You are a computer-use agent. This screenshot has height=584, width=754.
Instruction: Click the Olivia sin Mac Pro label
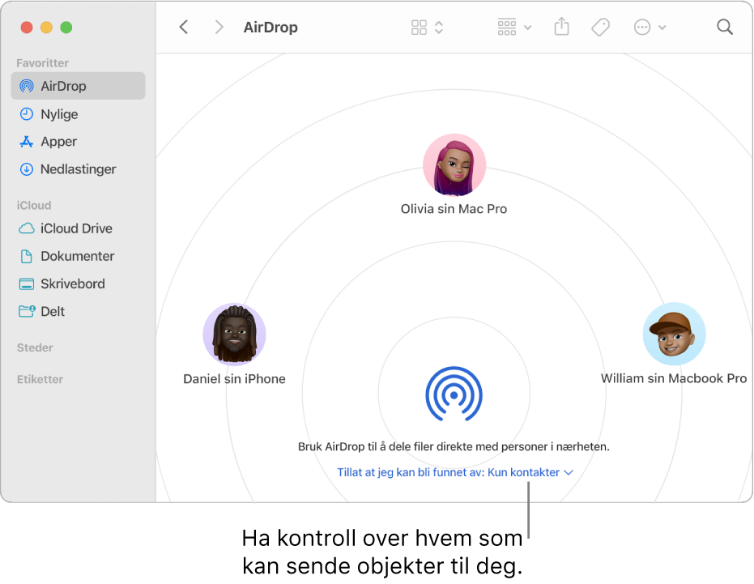[x=454, y=209]
